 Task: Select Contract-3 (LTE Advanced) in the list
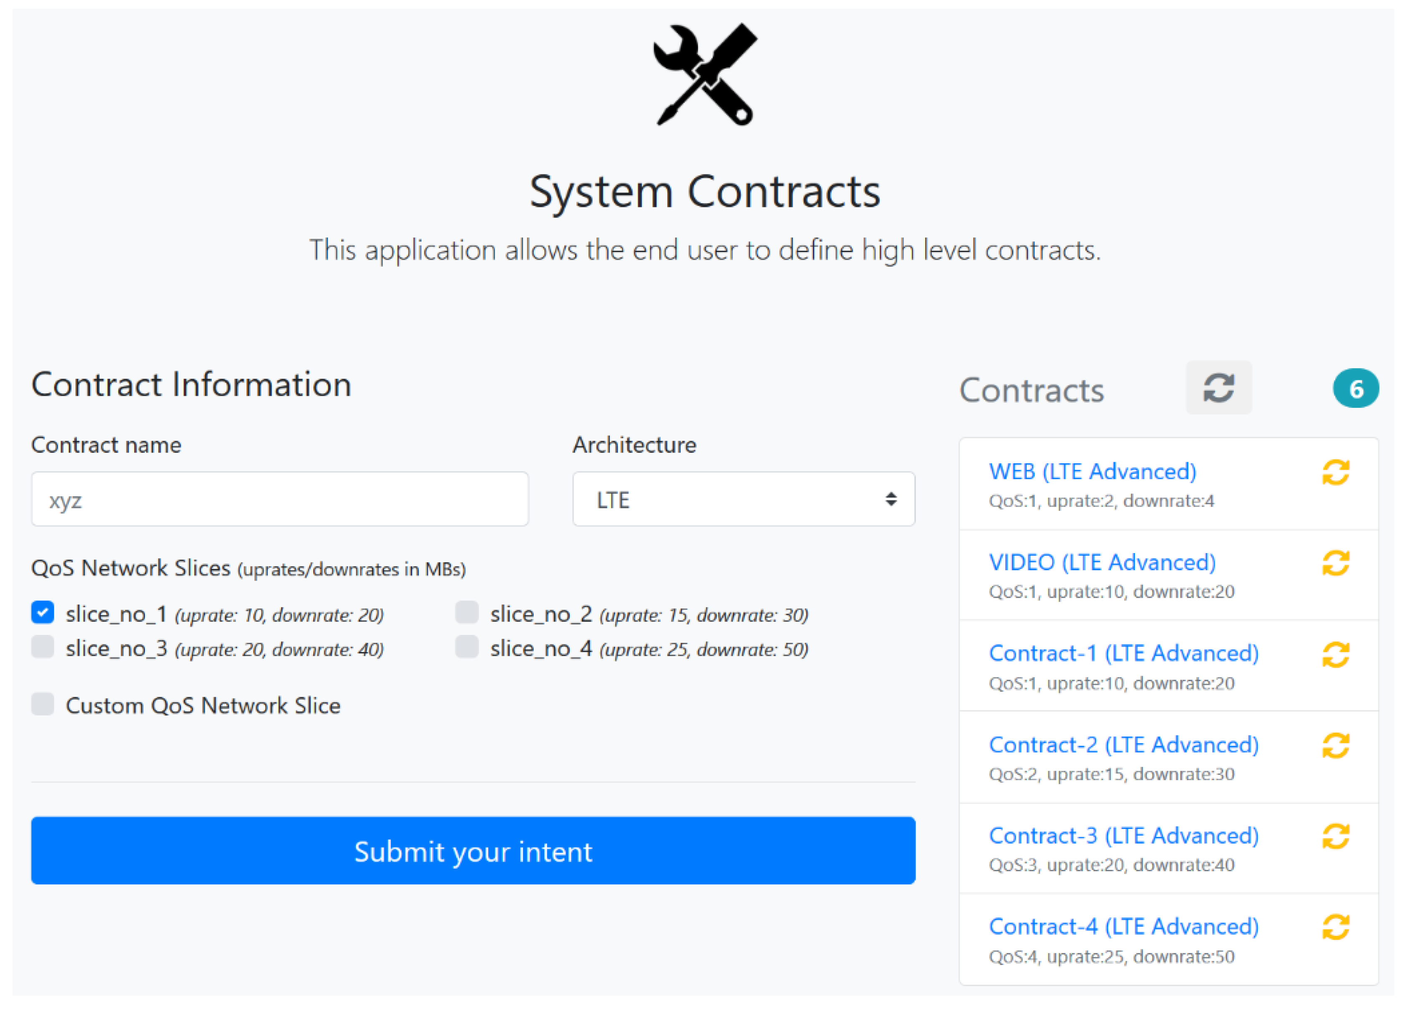[x=1123, y=835]
